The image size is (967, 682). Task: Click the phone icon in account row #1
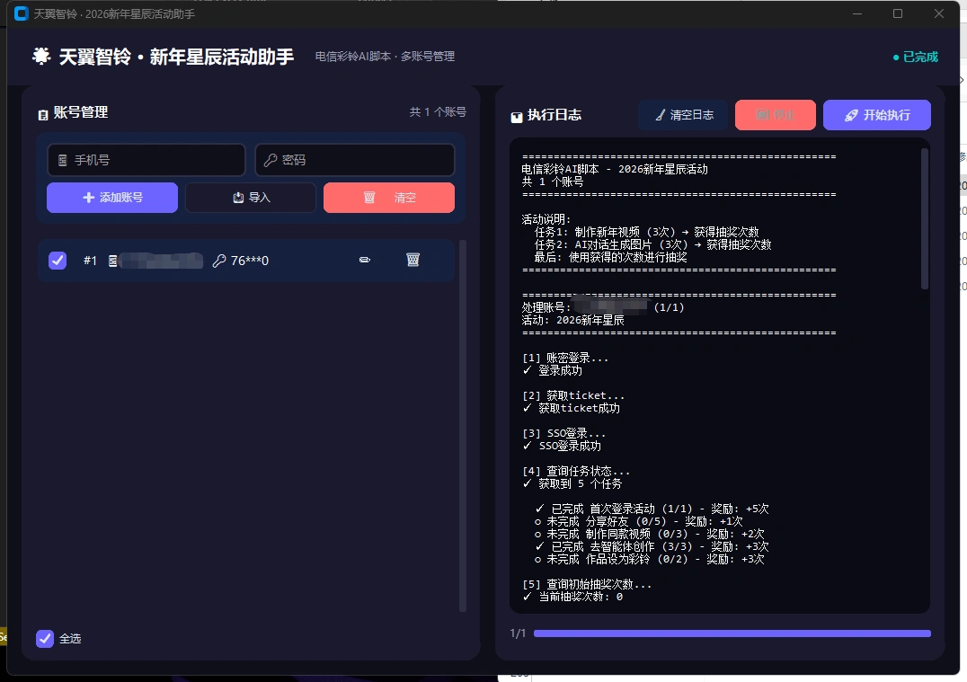point(113,261)
